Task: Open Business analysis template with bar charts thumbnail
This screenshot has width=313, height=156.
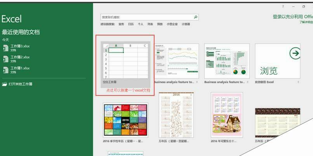Action: tap(227, 61)
